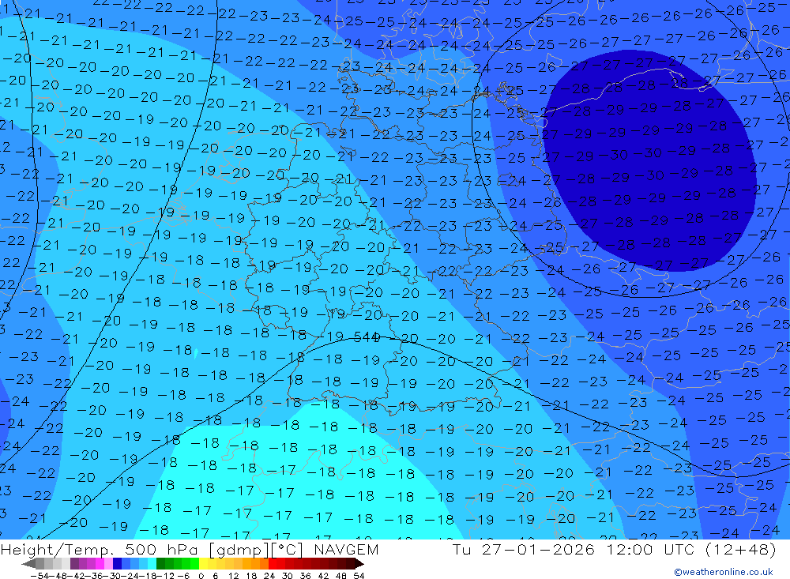The height and width of the screenshot is (579, 790).
Task: Click the weatheronline.co.uk copyright link
Action: [x=724, y=571]
